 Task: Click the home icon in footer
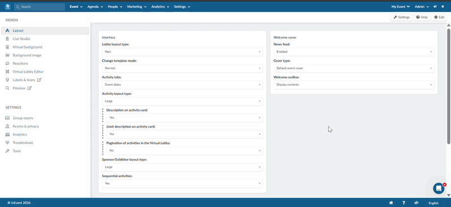pos(391,202)
